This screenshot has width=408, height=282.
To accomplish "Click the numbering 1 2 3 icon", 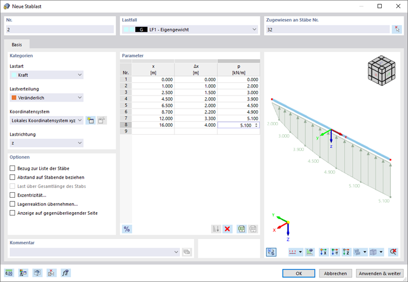I will click(x=293, y=252).
